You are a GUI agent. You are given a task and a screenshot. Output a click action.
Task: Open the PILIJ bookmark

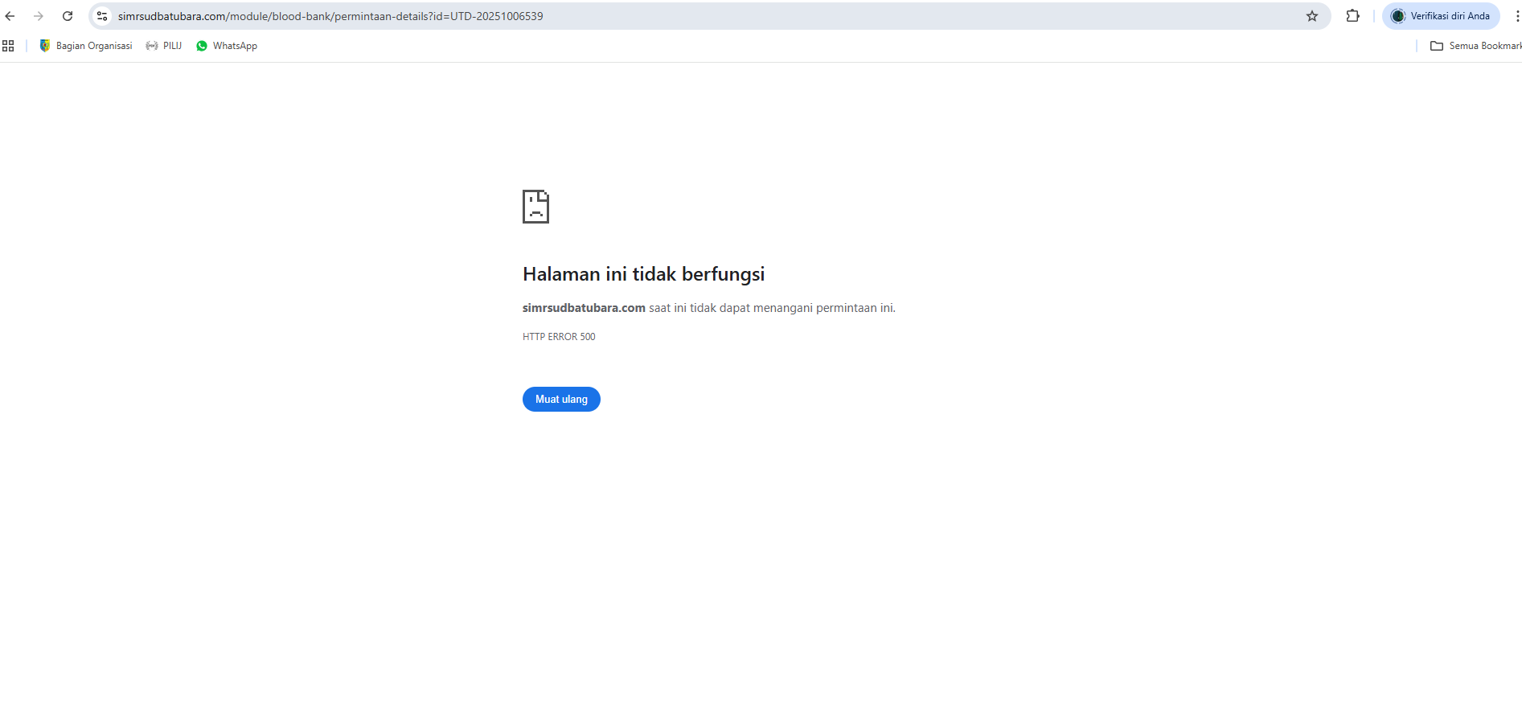tap(164, 46)
